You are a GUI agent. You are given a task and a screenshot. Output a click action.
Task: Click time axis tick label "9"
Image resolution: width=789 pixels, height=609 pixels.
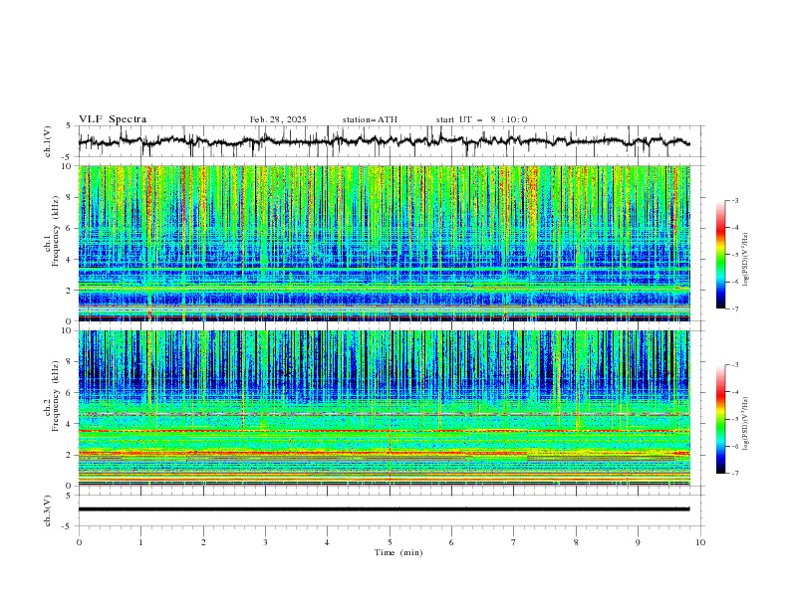coord(638,542)
